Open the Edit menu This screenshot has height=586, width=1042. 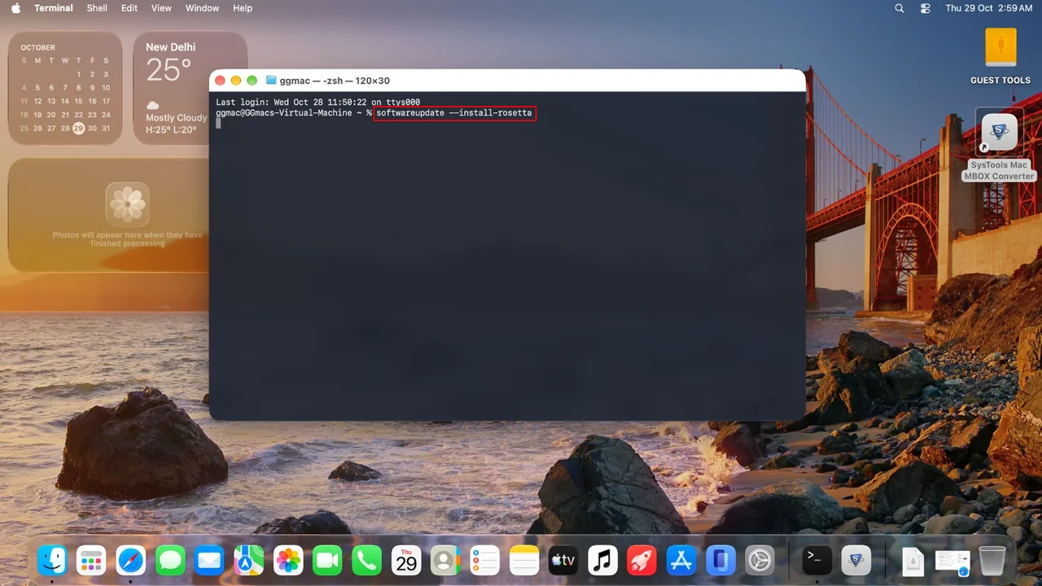(129, 8)
